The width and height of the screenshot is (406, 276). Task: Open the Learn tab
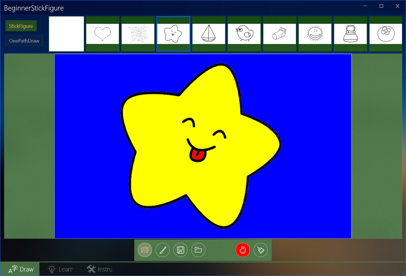[x=60, y=269]
